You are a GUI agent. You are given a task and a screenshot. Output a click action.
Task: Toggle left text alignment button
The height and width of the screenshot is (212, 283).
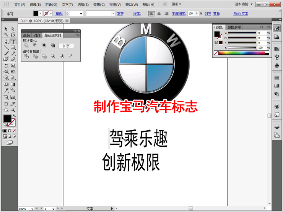pos(151,13)
